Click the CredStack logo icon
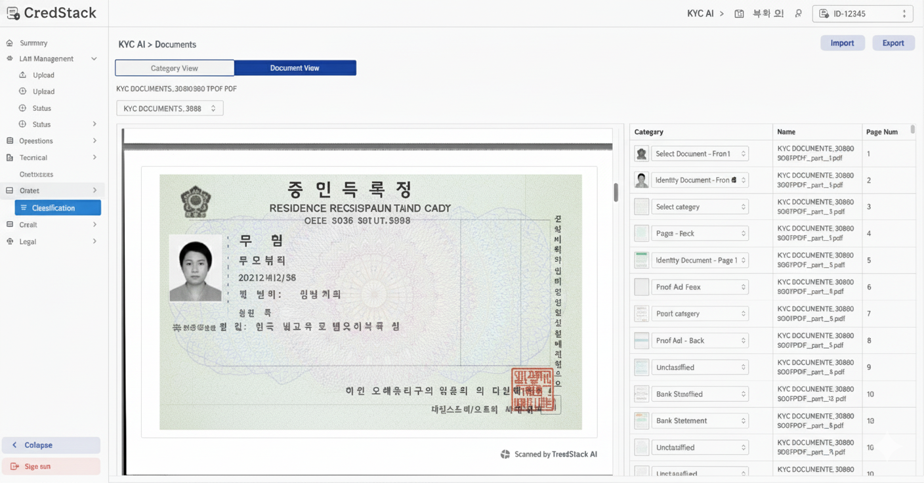The image size is (924, 483). click(13, 12)
